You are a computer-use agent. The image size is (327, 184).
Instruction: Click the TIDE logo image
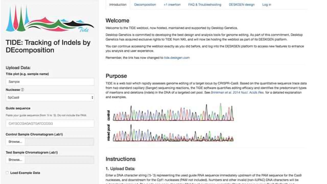click(50, 19)
